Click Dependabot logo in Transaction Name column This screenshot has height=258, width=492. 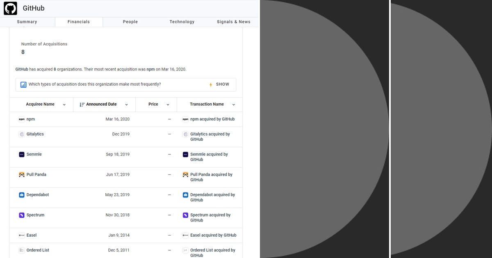pos(185,195)
